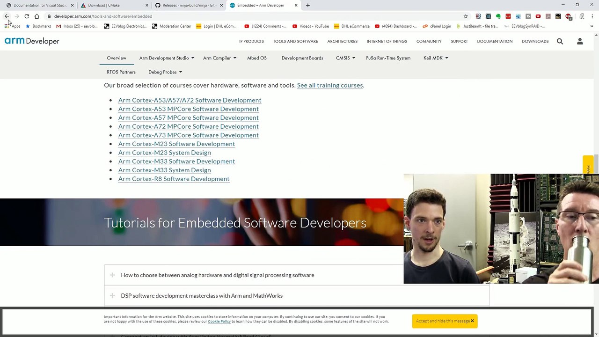The width and height of the screenshot is (599, 337).
Task: Open the yellow Feedback side tab
Action: tap(588, 165)
